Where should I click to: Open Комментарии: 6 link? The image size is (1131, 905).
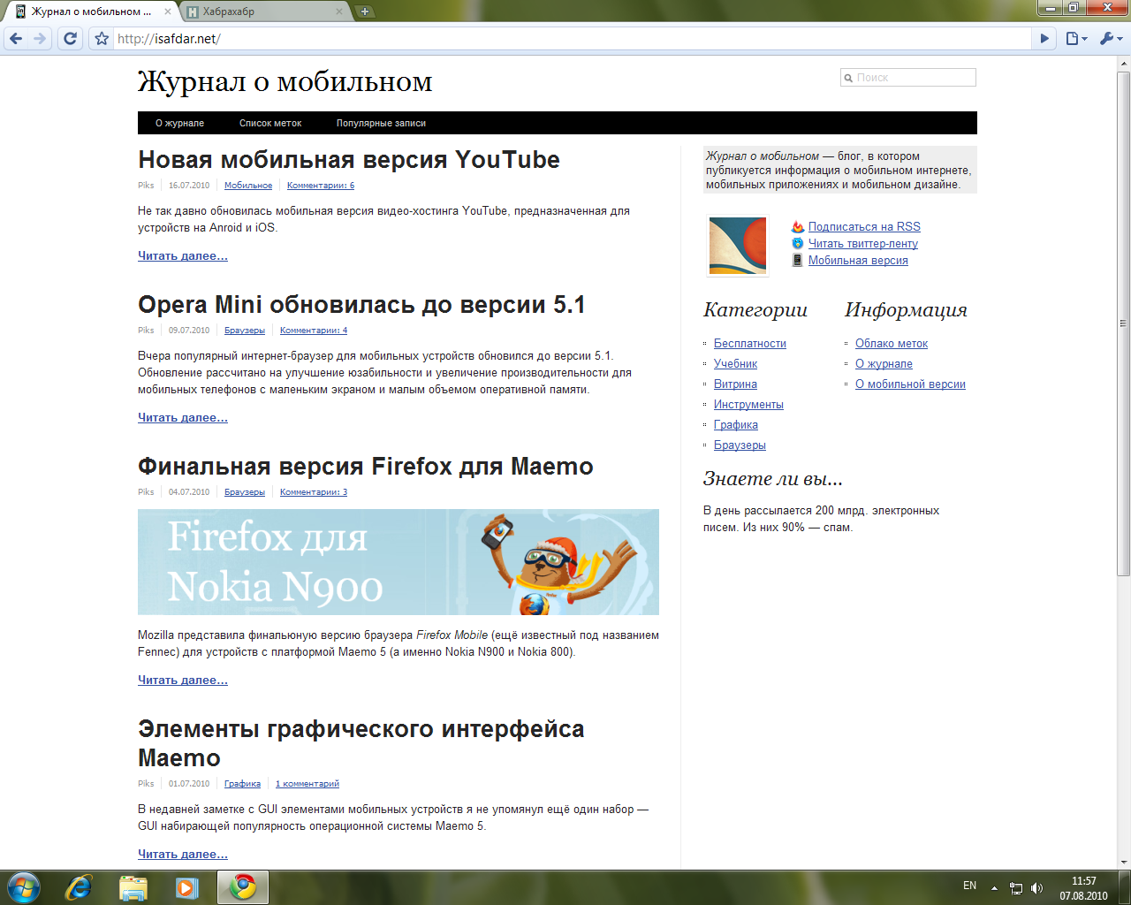(x=321, y=186)
